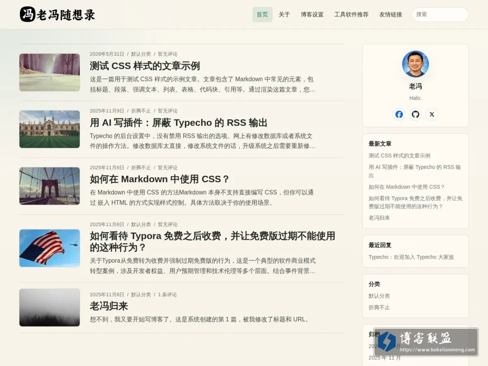
Task: Click 默认分类 in the 老冯归来 post meta
Action: coord(141,295)
